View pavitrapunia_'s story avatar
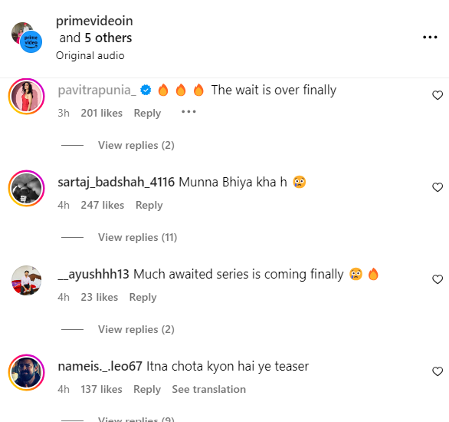Screen dimensions: 449x422 (26, 97)
